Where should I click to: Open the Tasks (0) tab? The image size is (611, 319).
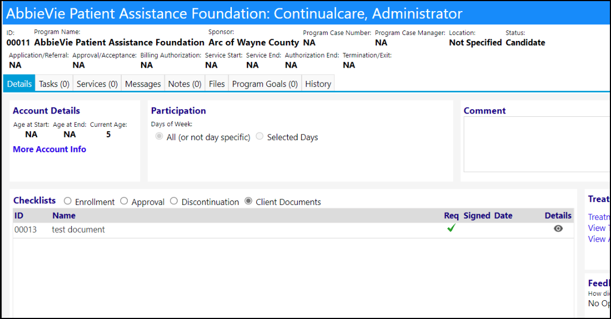[54, 84]
